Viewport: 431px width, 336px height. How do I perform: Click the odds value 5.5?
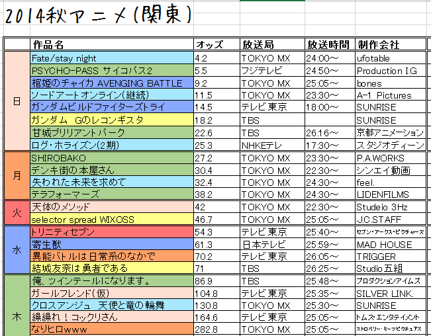click(216, 71)
